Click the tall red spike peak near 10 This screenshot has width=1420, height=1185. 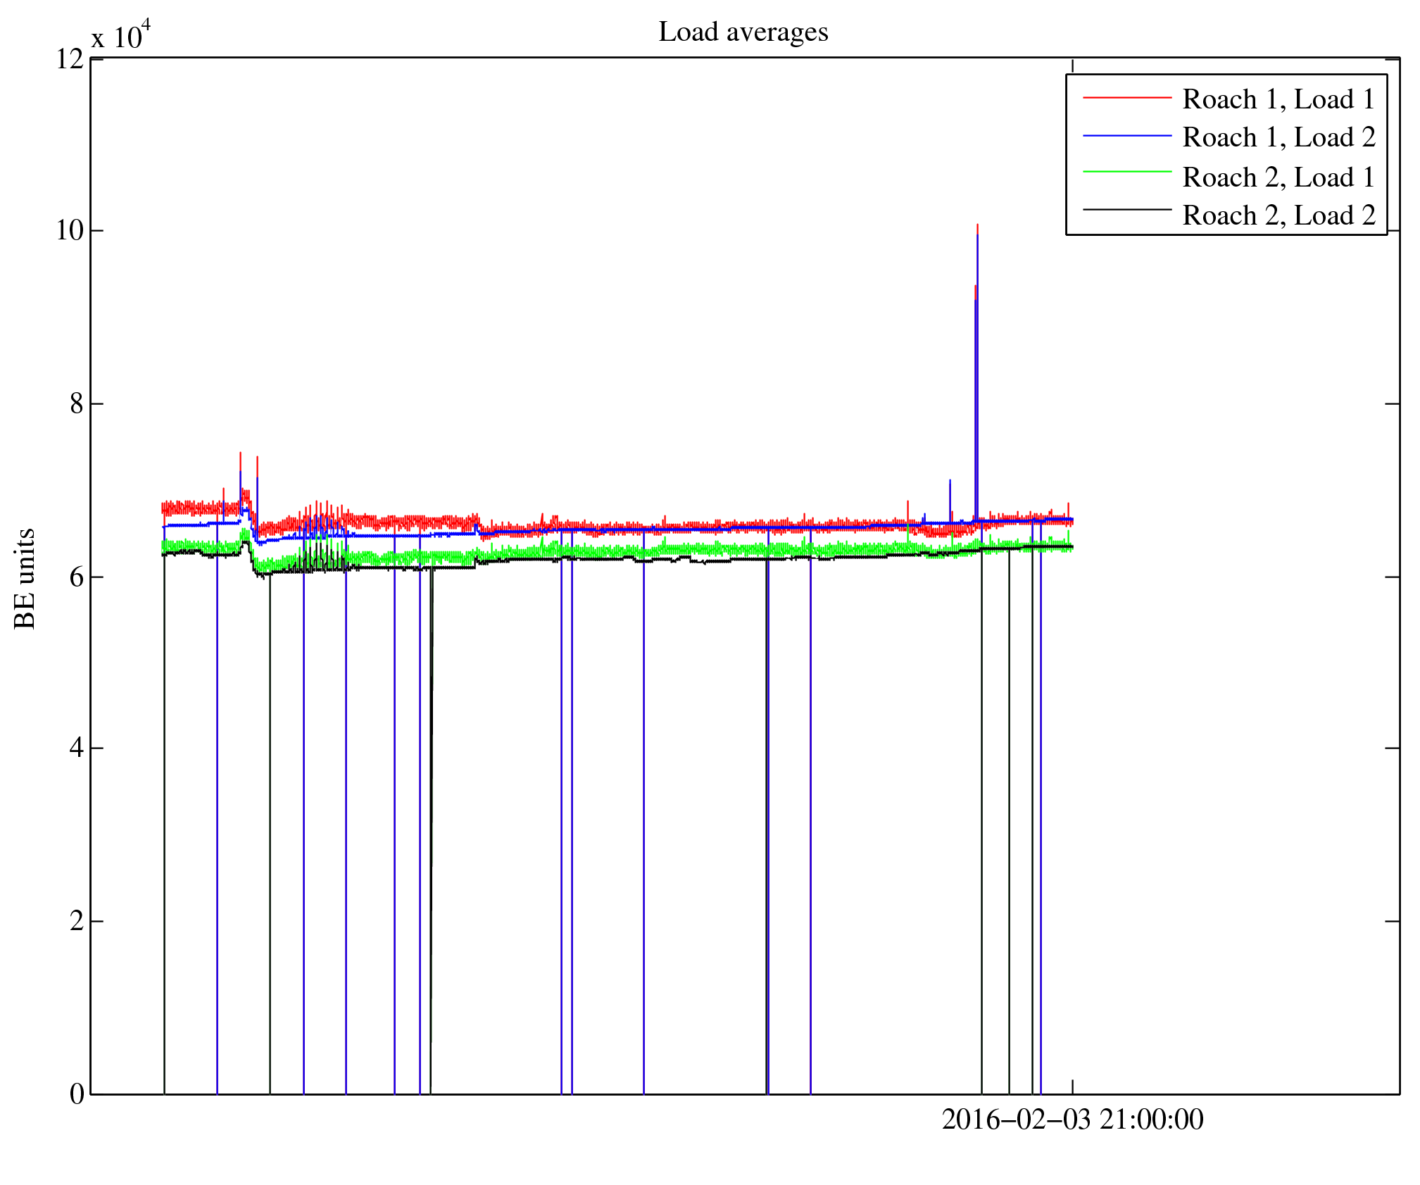point(977,227)
